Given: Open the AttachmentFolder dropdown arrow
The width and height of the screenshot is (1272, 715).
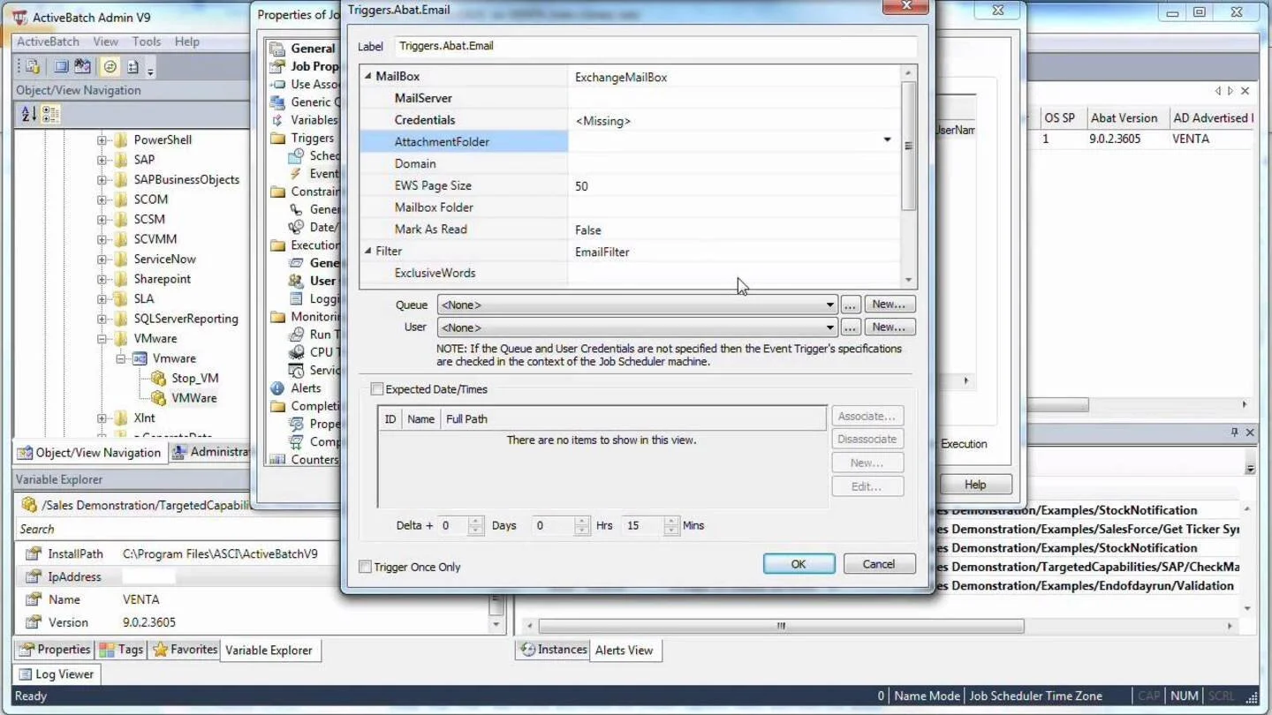Looking at the screenshot, I should pos(887,140).
